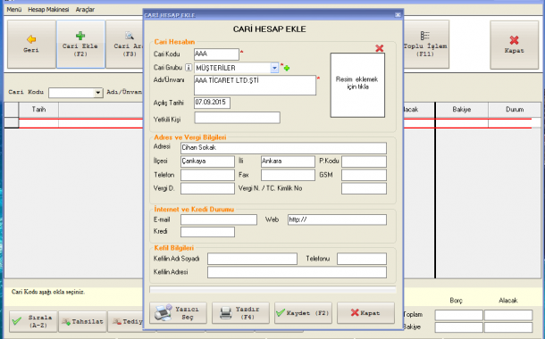545x339 pixels.
Task: Click the Bakiye Alacak field at bottom
Action: click(508, 327)
